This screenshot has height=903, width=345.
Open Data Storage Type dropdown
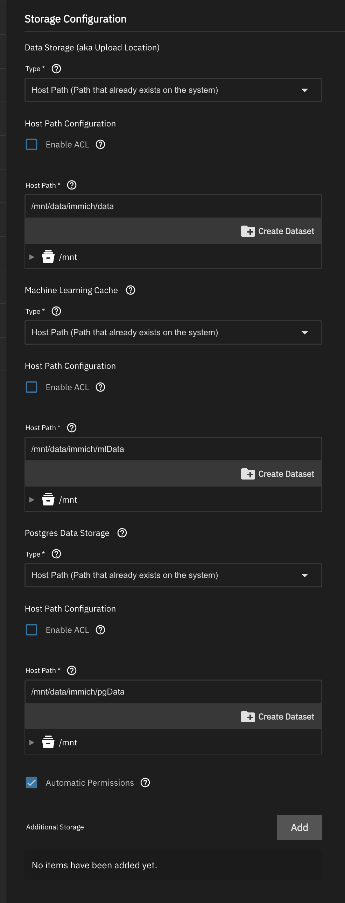pos(173,90)
